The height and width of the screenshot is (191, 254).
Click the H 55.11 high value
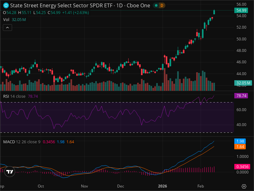(x=25, y=13)
